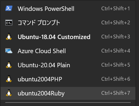Click the Ctrl+Shift+5 shortcut hint

[x=116, y=65]
